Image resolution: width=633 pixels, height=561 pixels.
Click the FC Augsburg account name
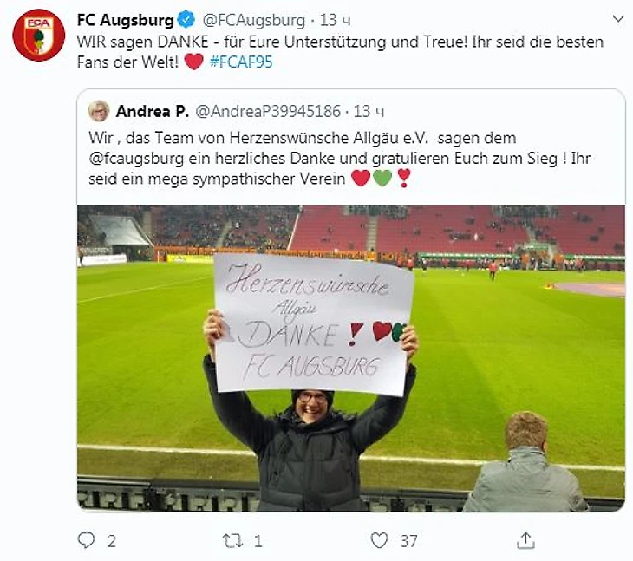coord(125,20)
